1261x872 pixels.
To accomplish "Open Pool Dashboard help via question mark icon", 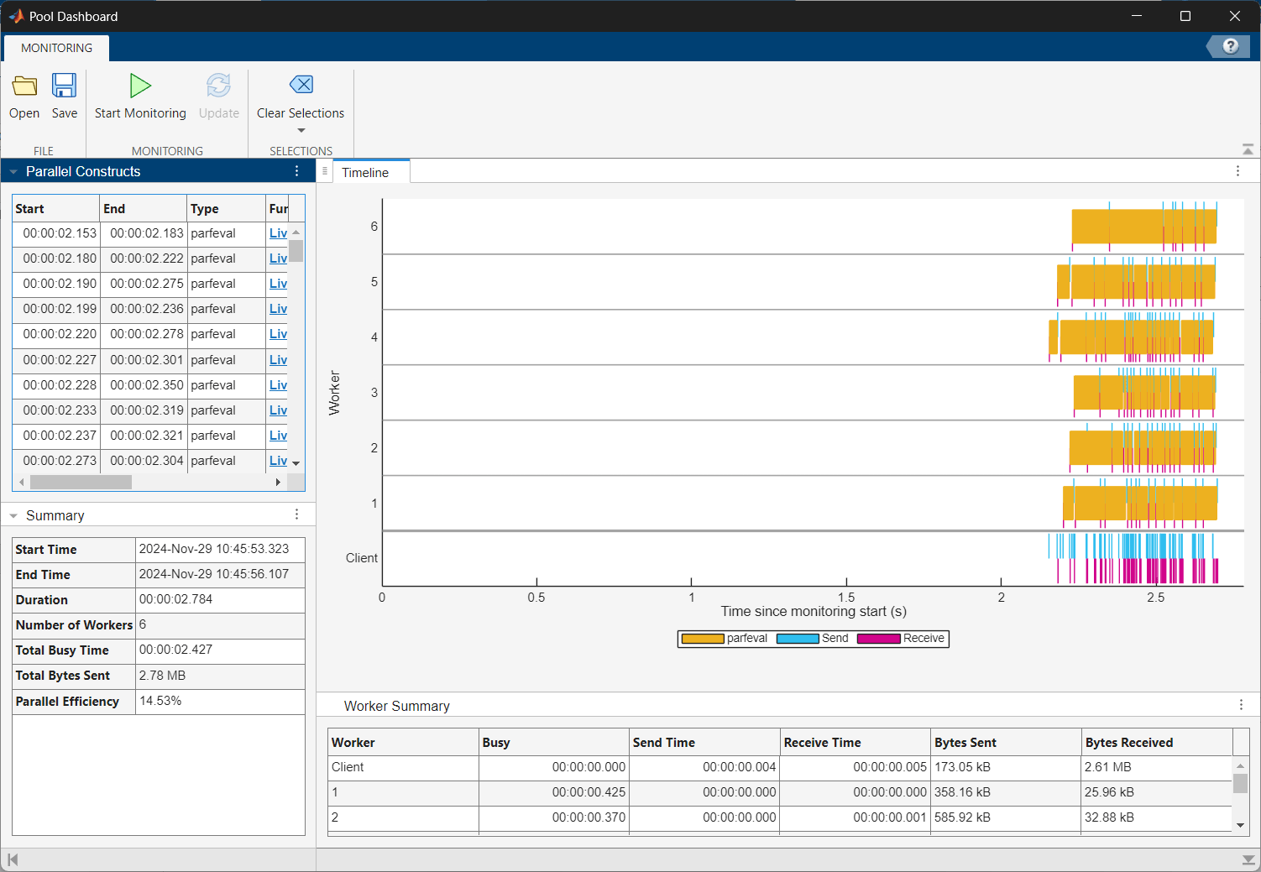I will (1231, 46).
